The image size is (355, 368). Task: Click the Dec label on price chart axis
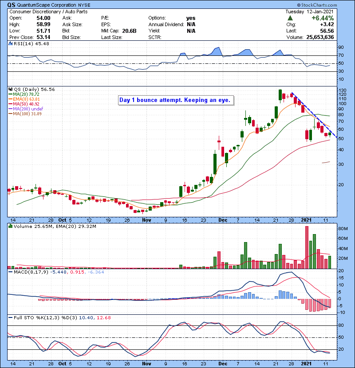[223, 220]
